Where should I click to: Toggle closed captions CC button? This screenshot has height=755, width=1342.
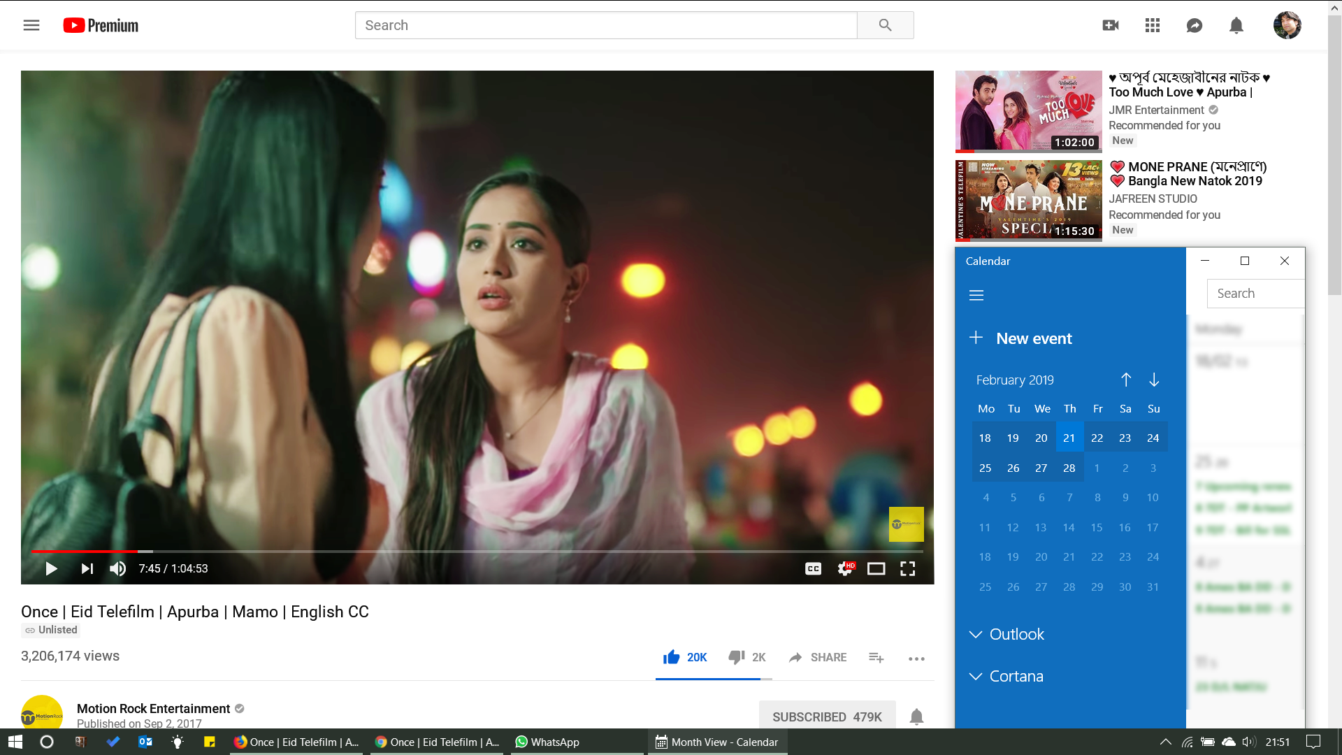coord(814,568)
